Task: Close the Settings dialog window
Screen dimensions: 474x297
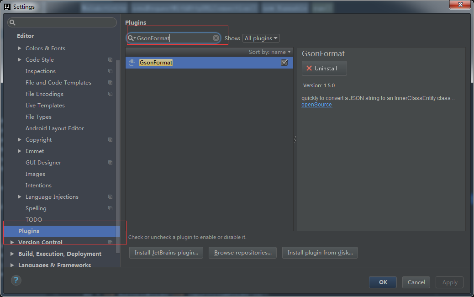Action: (460, 5)
